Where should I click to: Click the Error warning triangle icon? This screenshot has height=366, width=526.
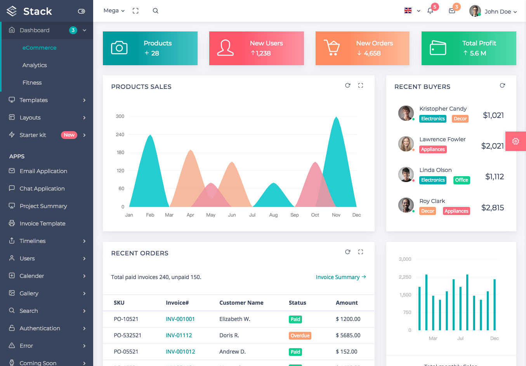coord(12,345)
